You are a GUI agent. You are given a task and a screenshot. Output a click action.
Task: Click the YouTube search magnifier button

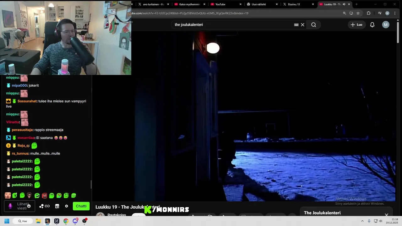(313, 25)
